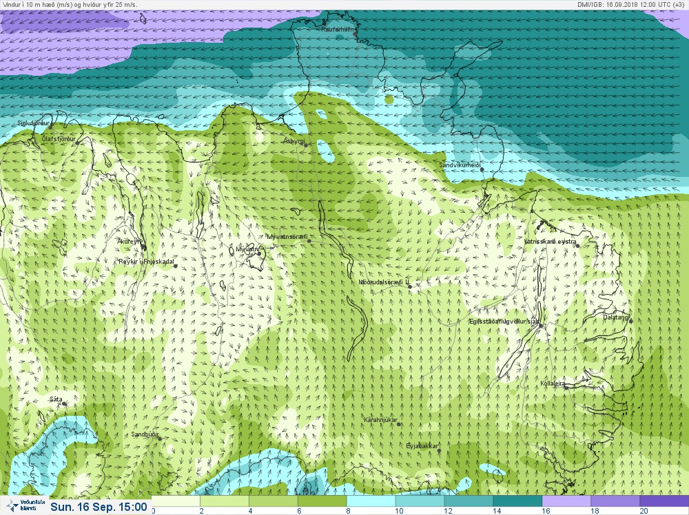Click the Sandvíkurheiði station label

pyautogui.click(x=460, y=165)
